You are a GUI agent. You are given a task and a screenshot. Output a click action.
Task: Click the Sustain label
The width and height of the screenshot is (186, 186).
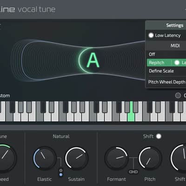coord(76,179)
